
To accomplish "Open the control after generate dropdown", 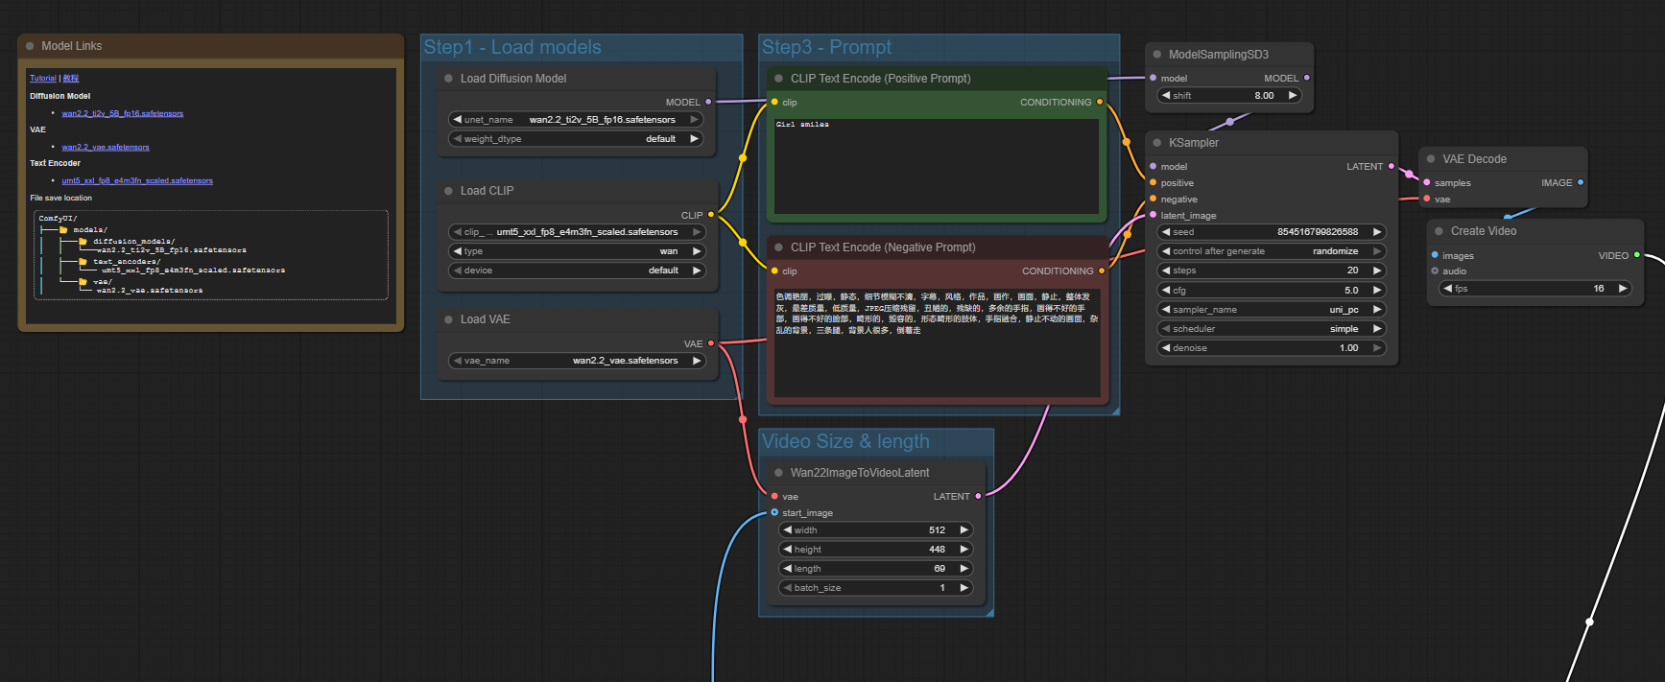I will pos(1272,251).
